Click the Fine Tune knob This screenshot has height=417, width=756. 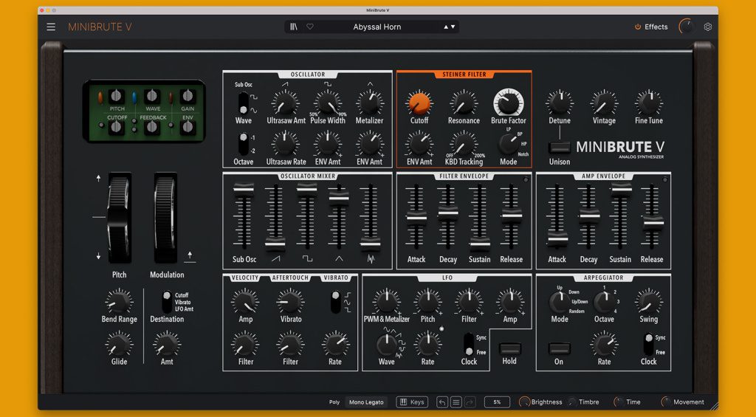[648, 103]
